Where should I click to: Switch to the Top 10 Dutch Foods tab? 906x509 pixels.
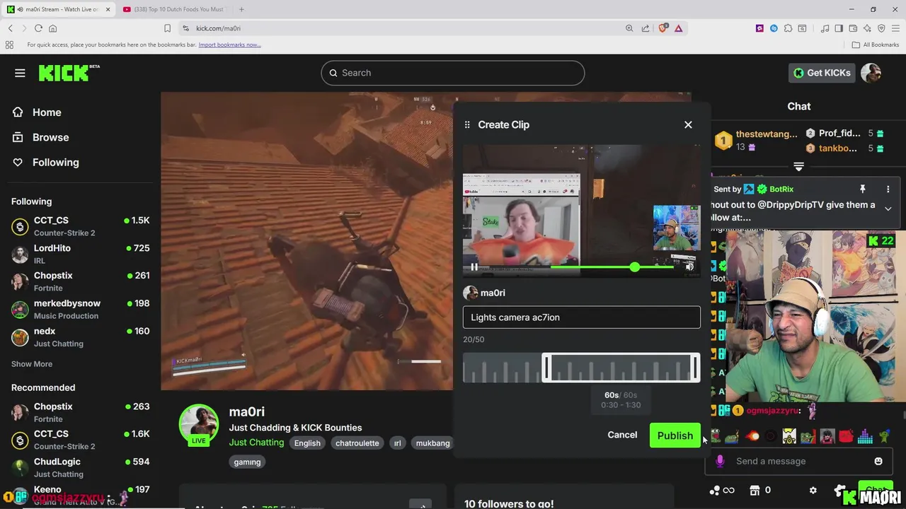tap(173, 9)
